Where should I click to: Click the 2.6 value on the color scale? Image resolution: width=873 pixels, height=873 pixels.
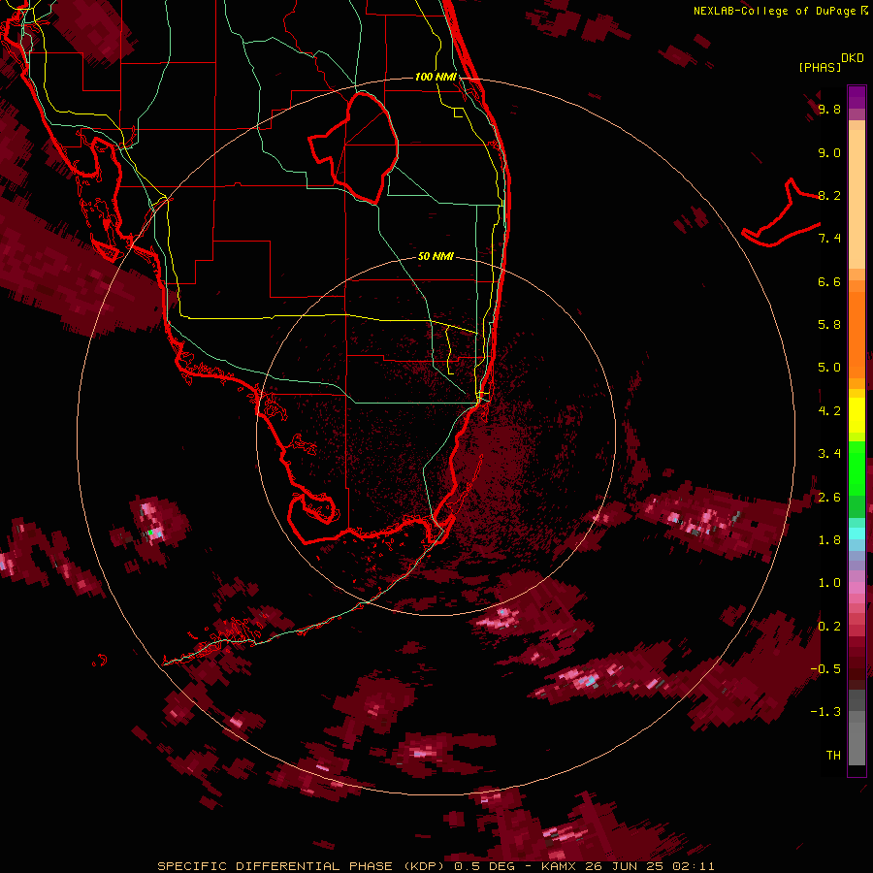(x=829, y=498)
